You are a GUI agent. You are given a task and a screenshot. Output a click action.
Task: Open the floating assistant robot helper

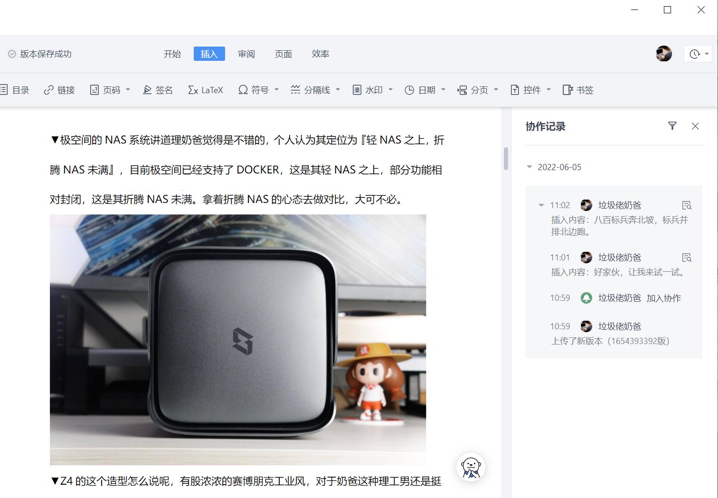click(x=471, y=467)
